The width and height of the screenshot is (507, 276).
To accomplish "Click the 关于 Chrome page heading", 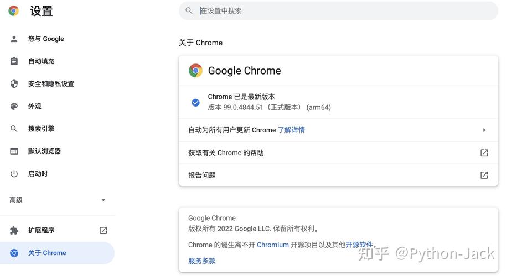I will point(200,43).
